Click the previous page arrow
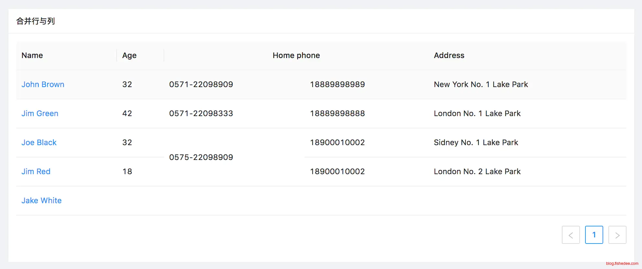The image size is (642, 269). coord(571,235)
